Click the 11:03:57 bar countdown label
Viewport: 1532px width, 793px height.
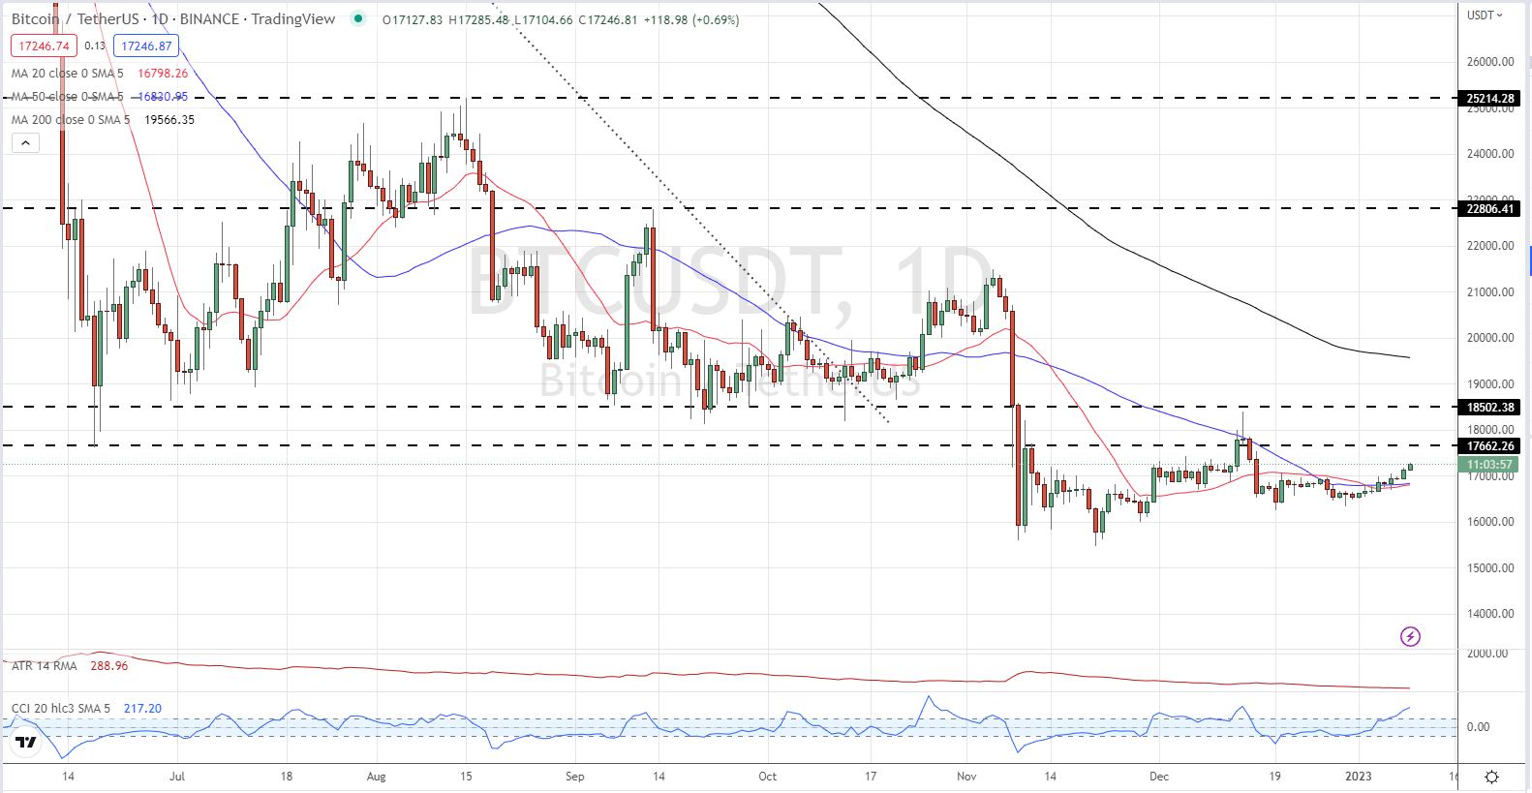coord(1490,465)
